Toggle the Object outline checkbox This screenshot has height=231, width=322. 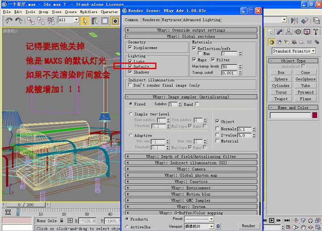[x=217, y=121]
